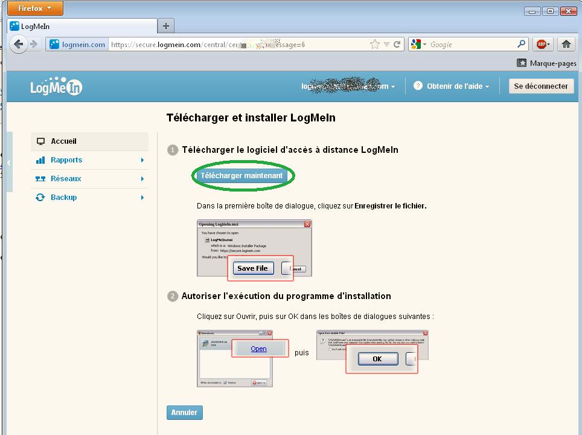
Task: Expand the Rapports submenu arrow
Action: pyautogui.click(x=142, y=160)
